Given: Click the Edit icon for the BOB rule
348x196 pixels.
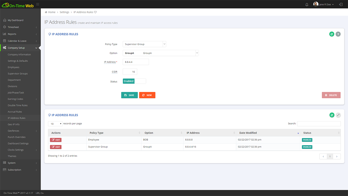Looking at the screenshot, I should [x=56, y=139].
